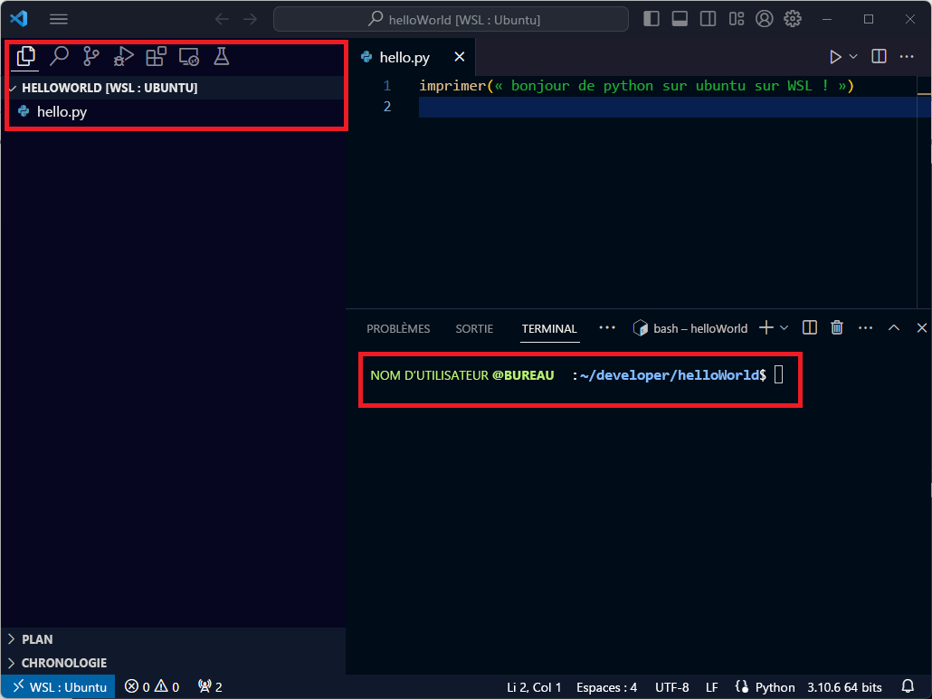Go forward with the right arrow
The height and width of the screenshot is (699, 932).
pos(251,19)
